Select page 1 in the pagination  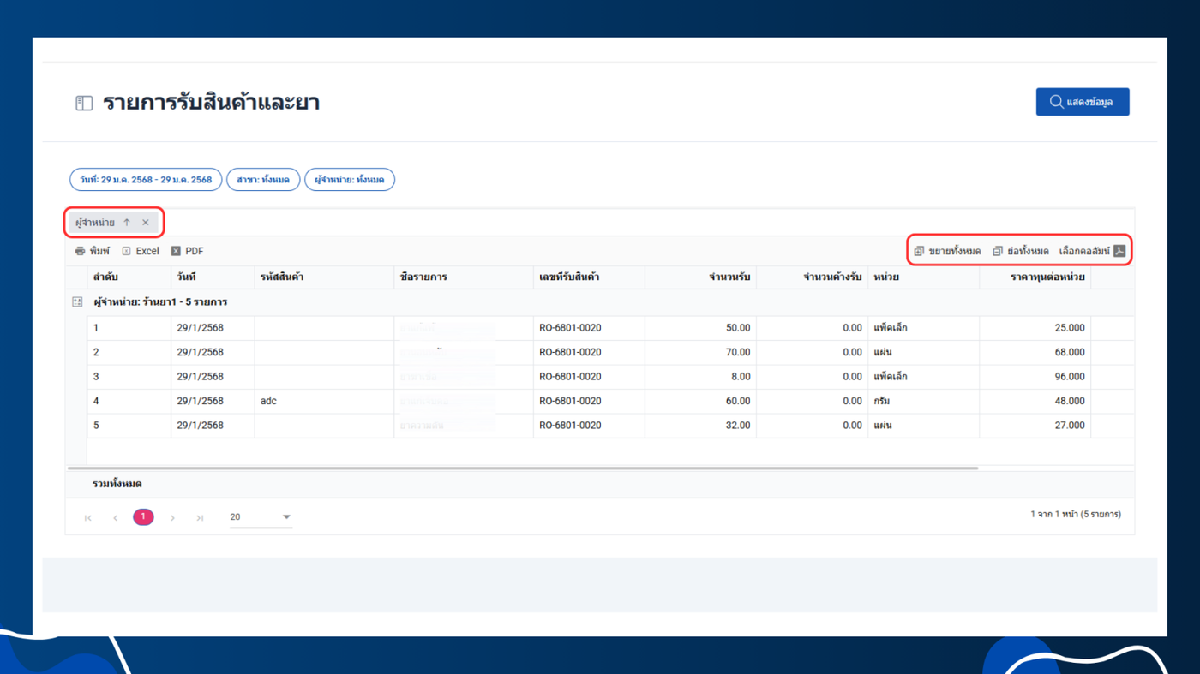(143, 517)
